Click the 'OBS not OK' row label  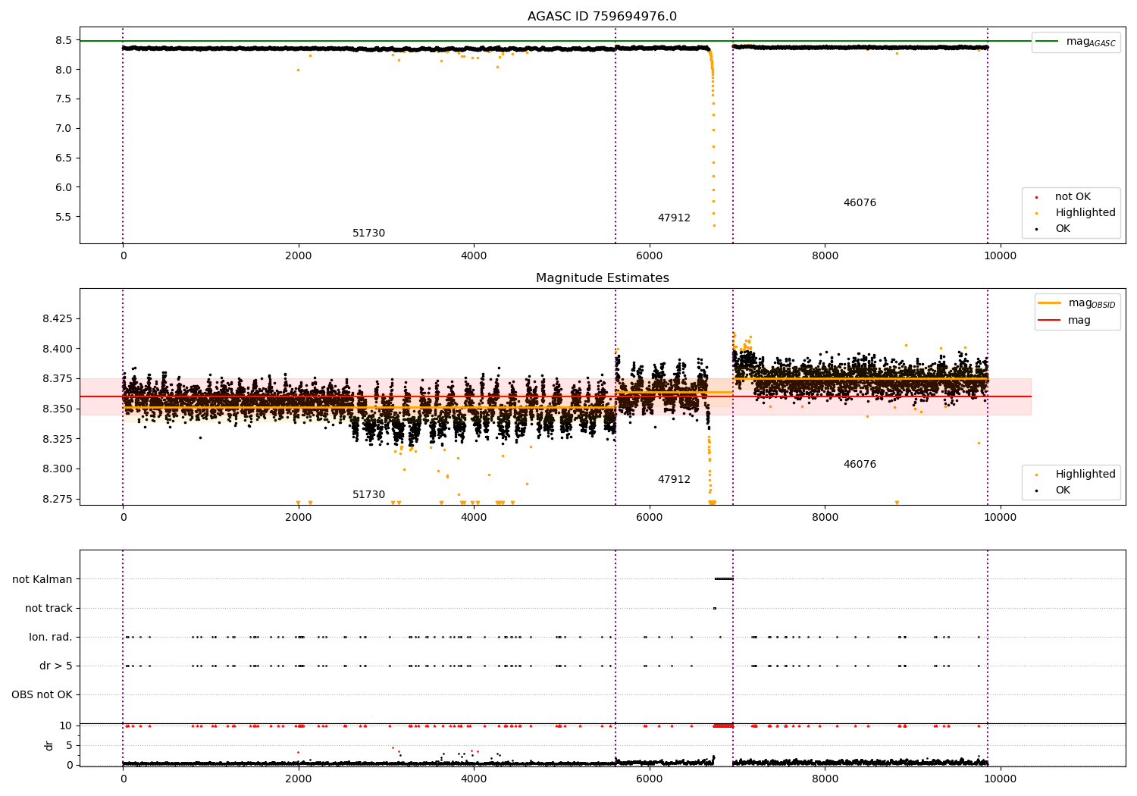(42, 695)
